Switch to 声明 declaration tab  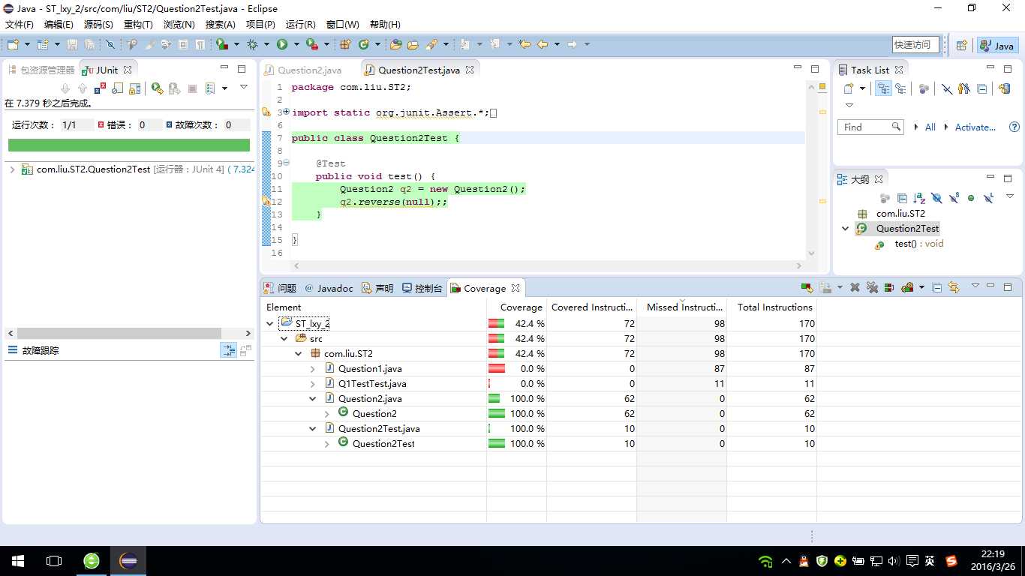click(x=377, y=288)
